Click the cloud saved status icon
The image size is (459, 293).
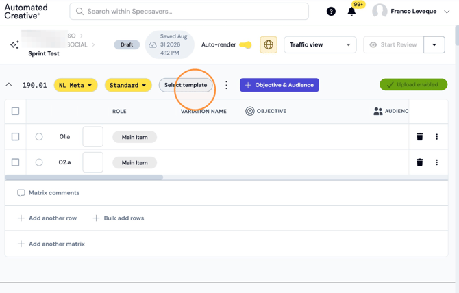(153, 44)
